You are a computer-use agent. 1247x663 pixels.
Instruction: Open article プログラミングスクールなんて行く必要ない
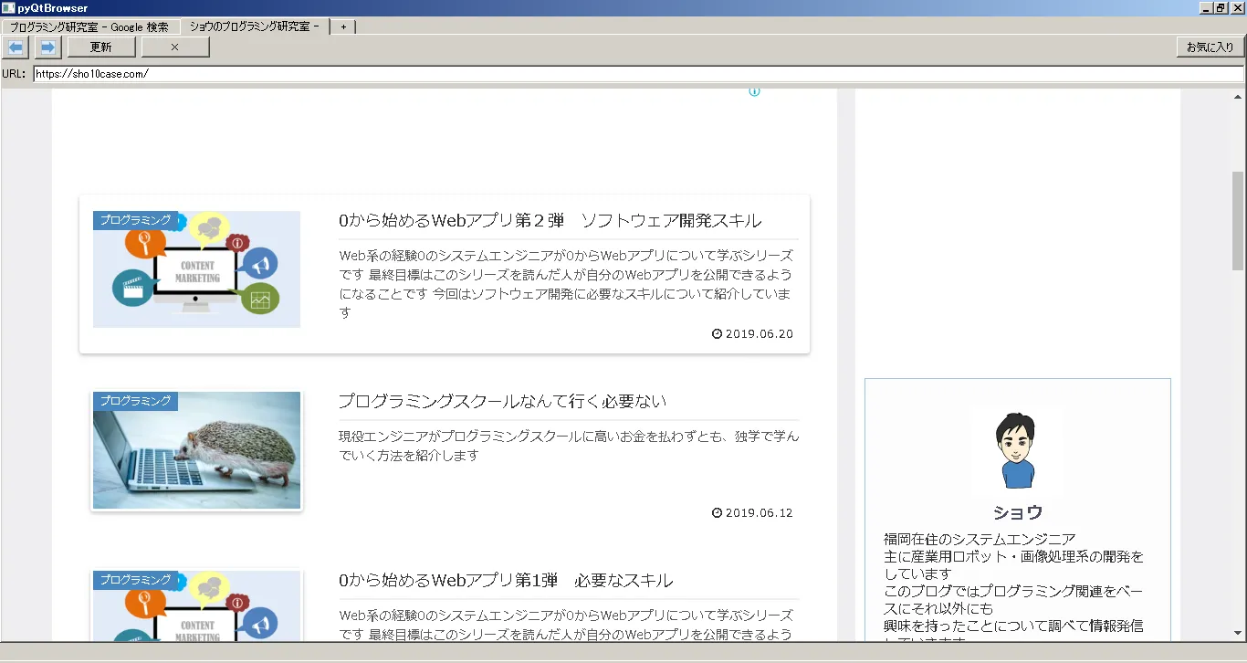[x=502, y=402]
